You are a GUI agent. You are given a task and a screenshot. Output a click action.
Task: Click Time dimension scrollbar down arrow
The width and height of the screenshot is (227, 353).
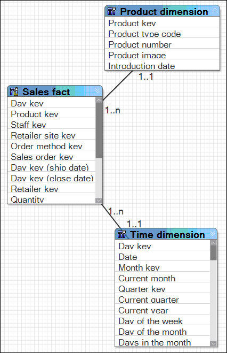pyautogui.click(x=213, y=343)
